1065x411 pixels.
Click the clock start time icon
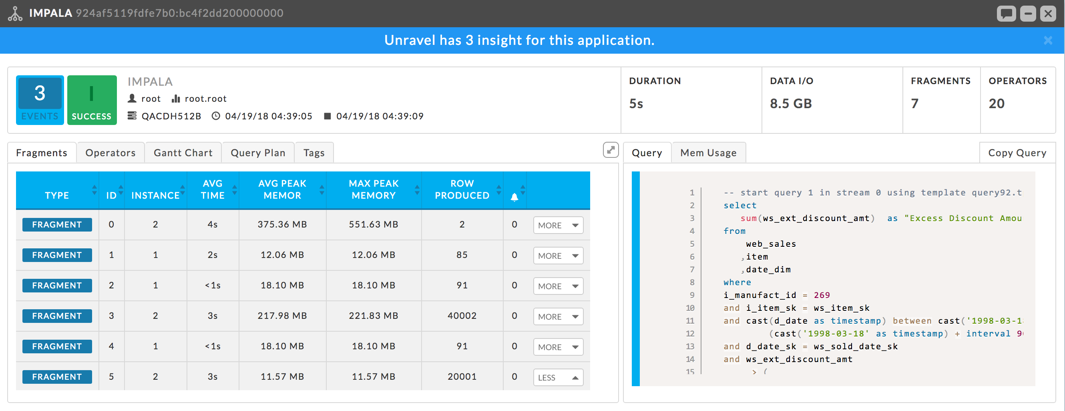(x=215, y=116)
